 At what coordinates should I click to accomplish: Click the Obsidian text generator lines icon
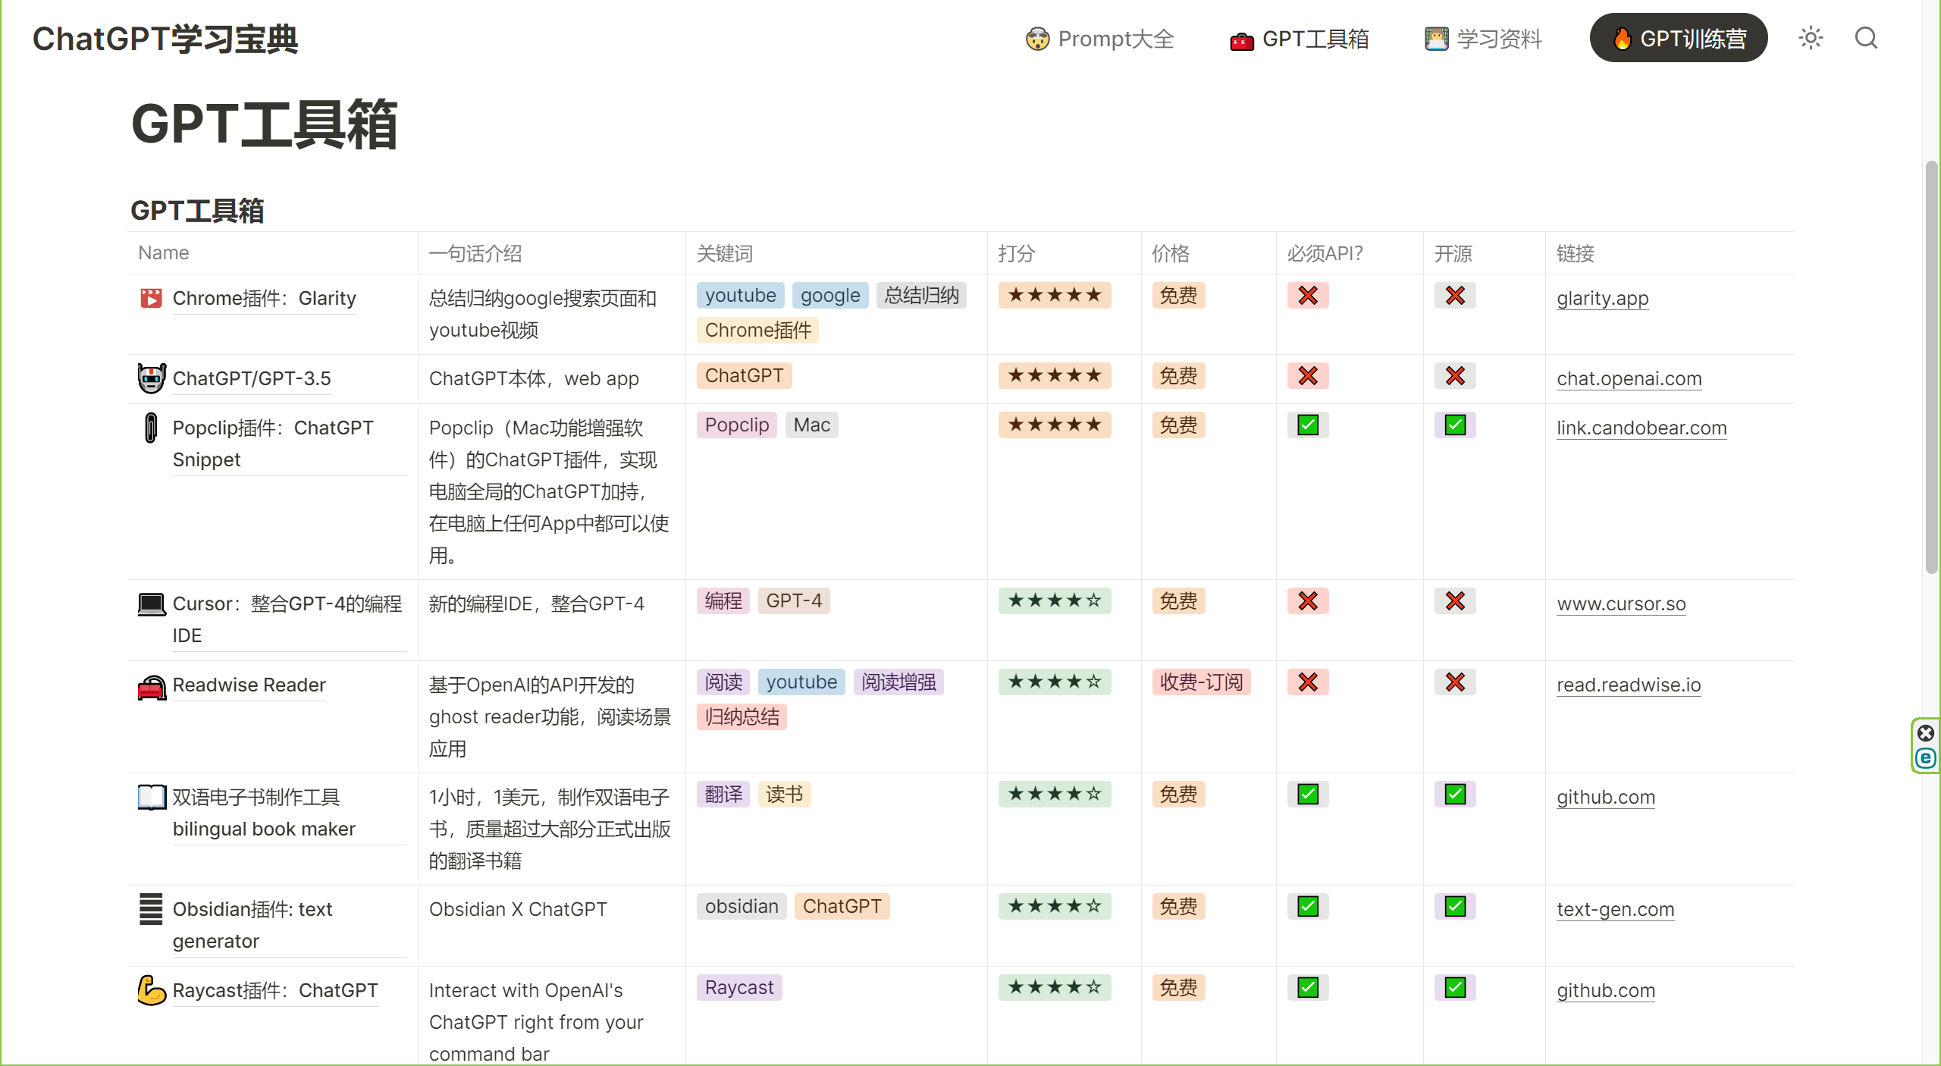151,909
